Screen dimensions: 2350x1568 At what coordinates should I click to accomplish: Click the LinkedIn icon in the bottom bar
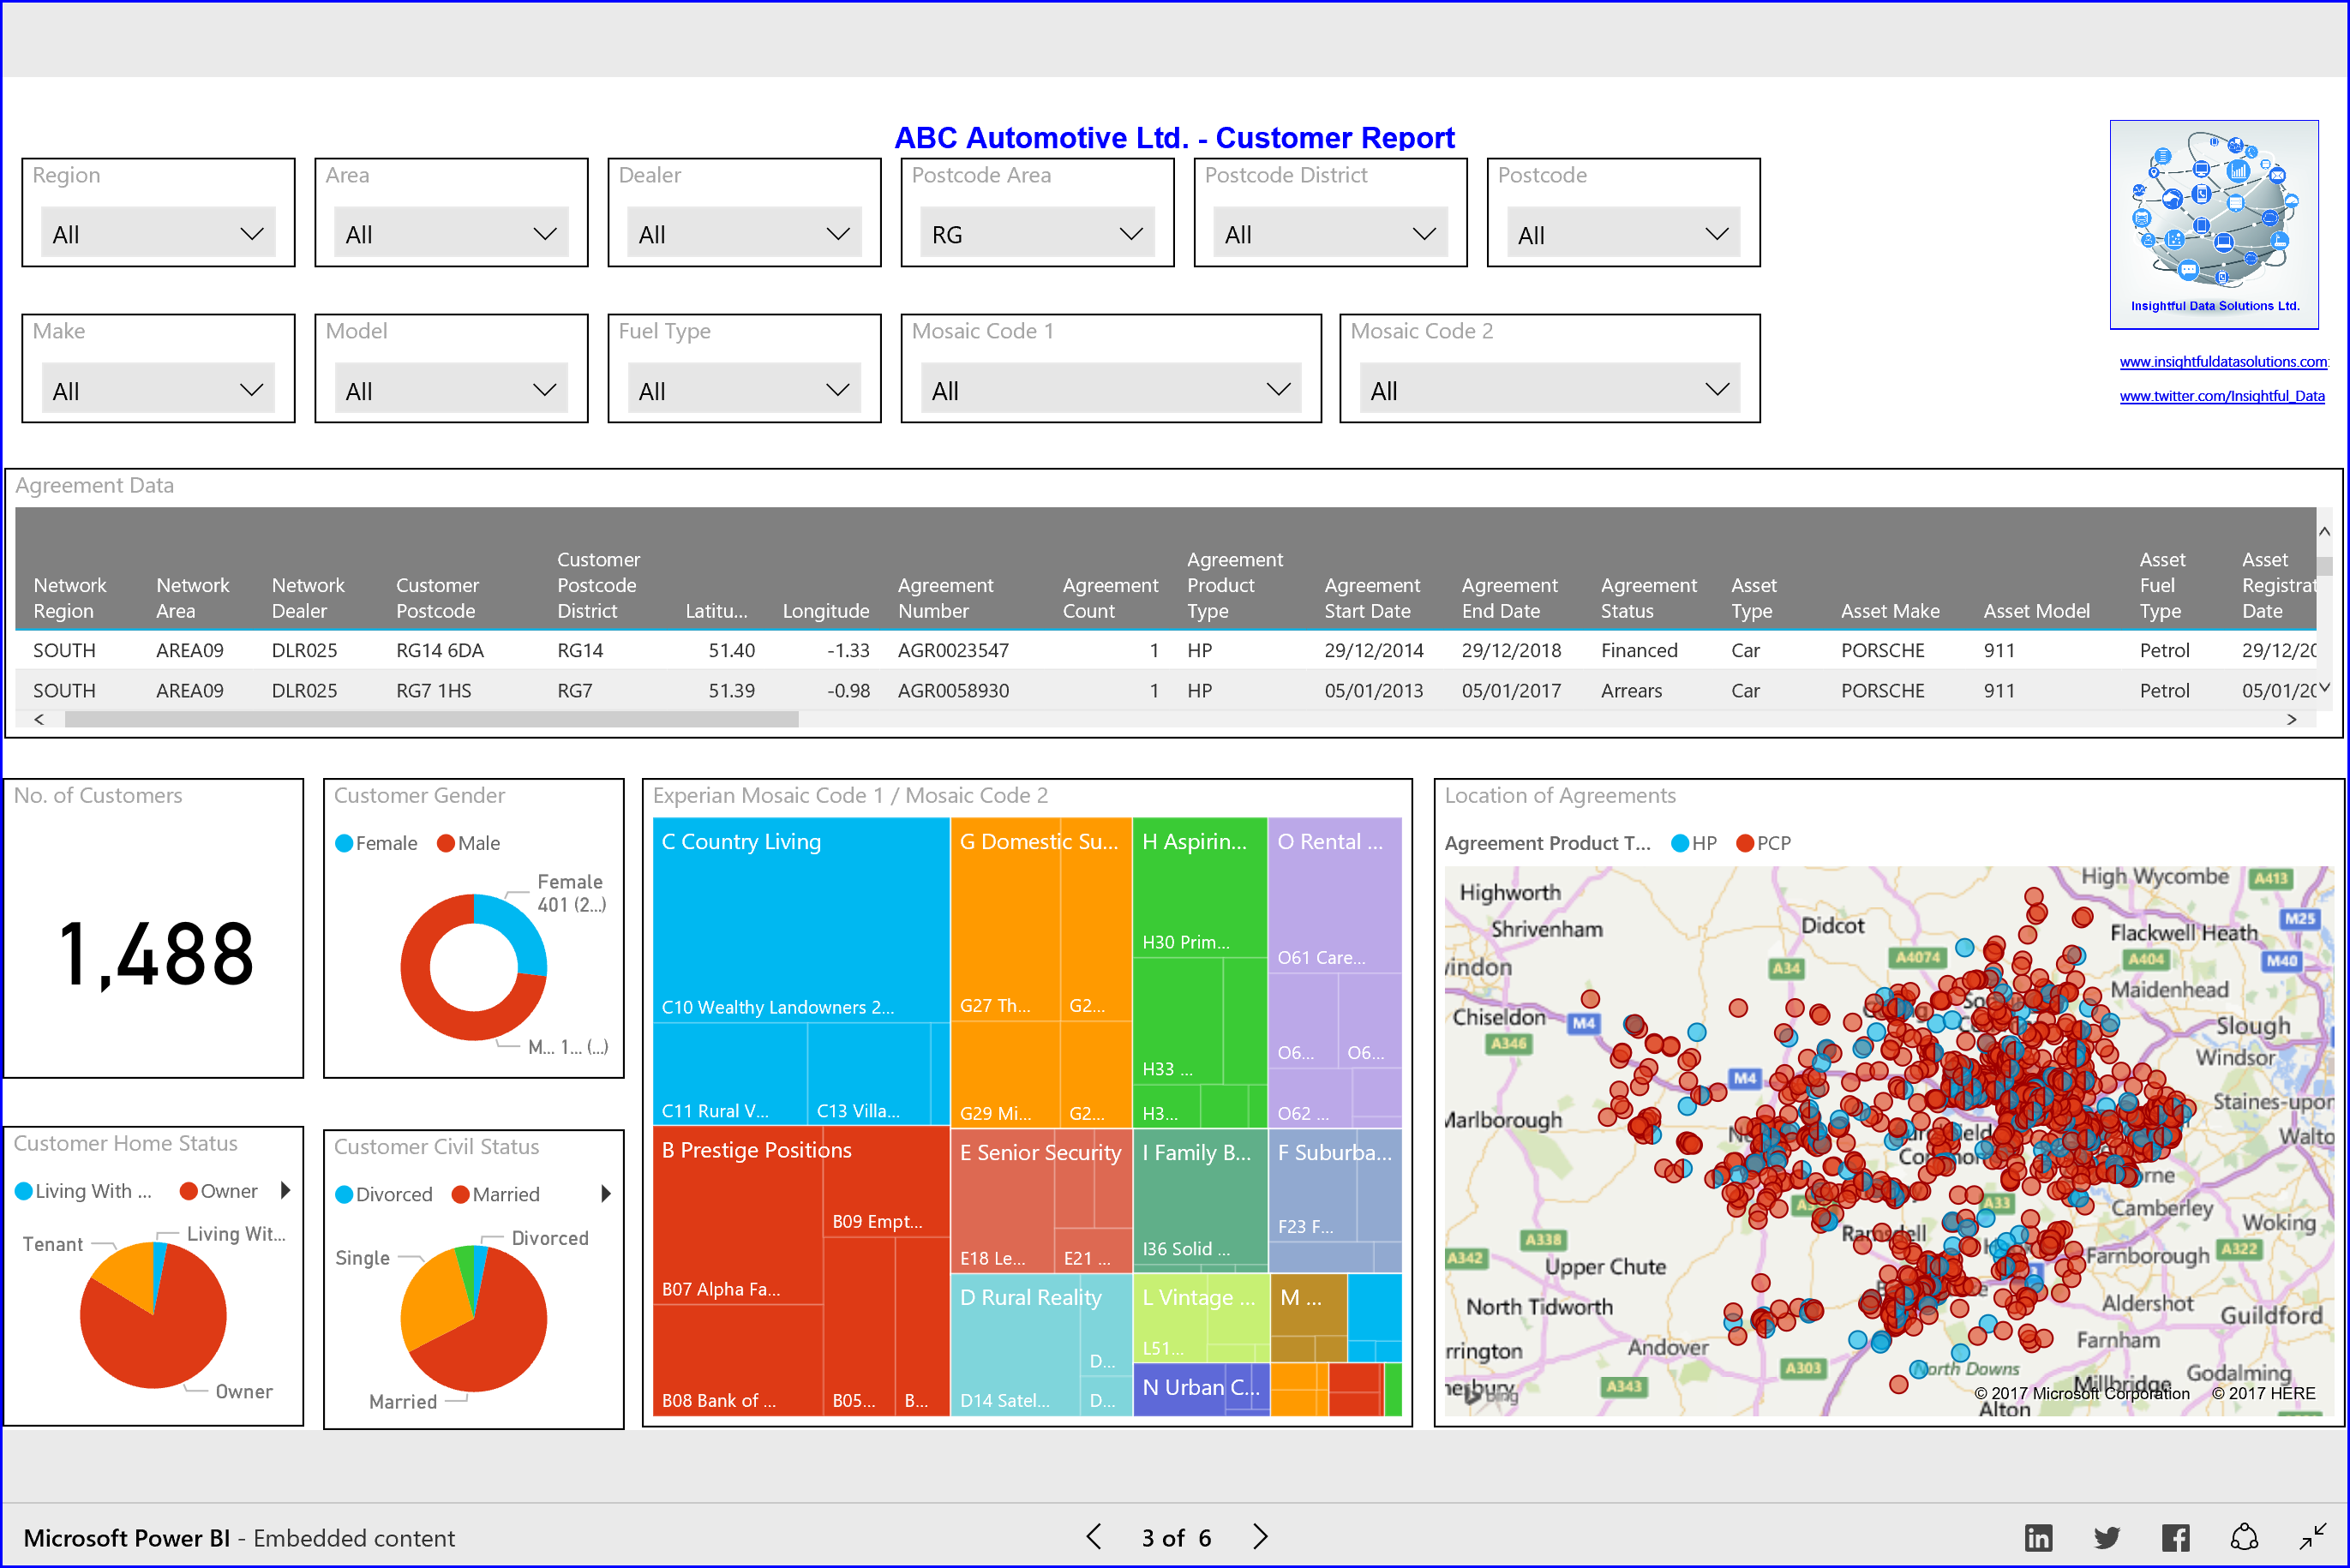click(x=2038, y=1537)
